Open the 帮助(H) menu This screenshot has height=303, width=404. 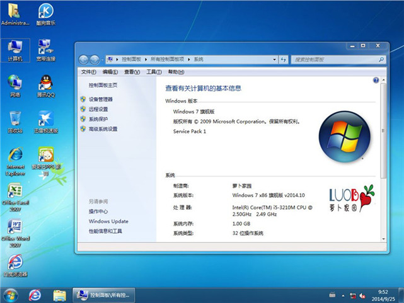click(x=176, y=72)
